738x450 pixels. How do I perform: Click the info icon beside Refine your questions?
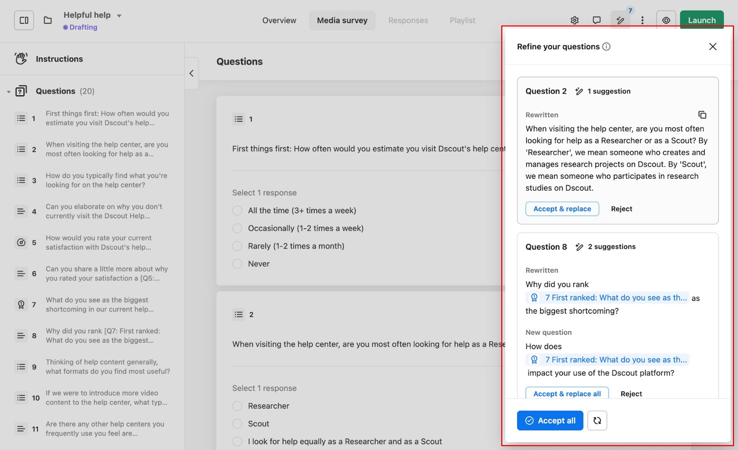click(x=607, y=47)
